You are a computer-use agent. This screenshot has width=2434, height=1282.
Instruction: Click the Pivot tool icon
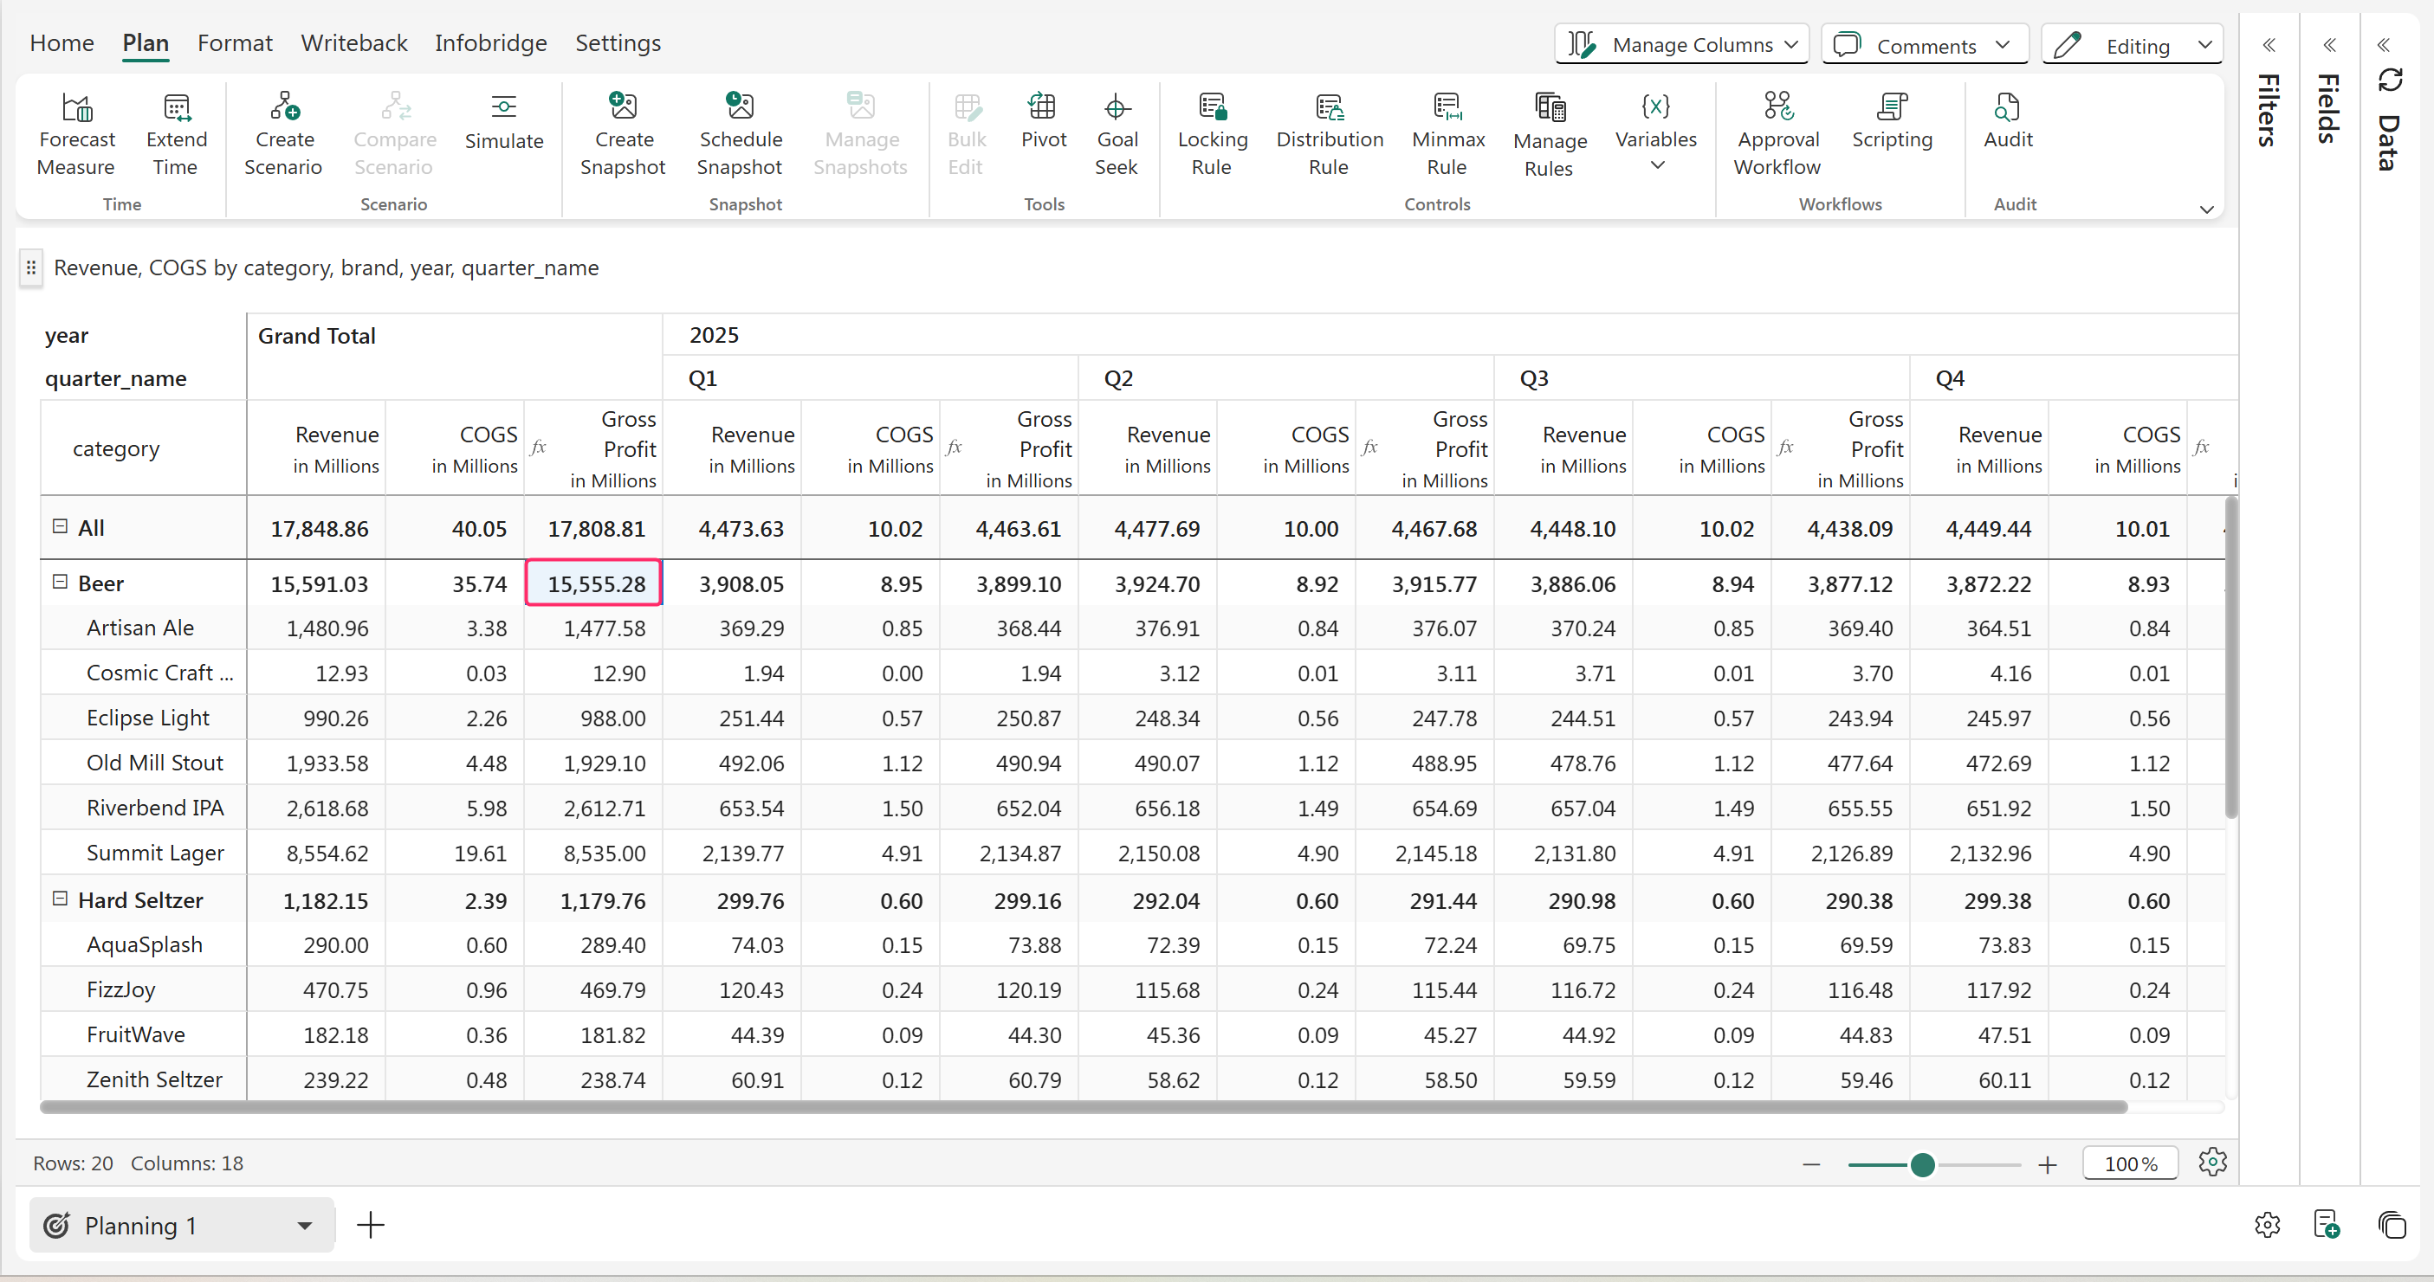pyautogui.click(x=1042, y=106)
